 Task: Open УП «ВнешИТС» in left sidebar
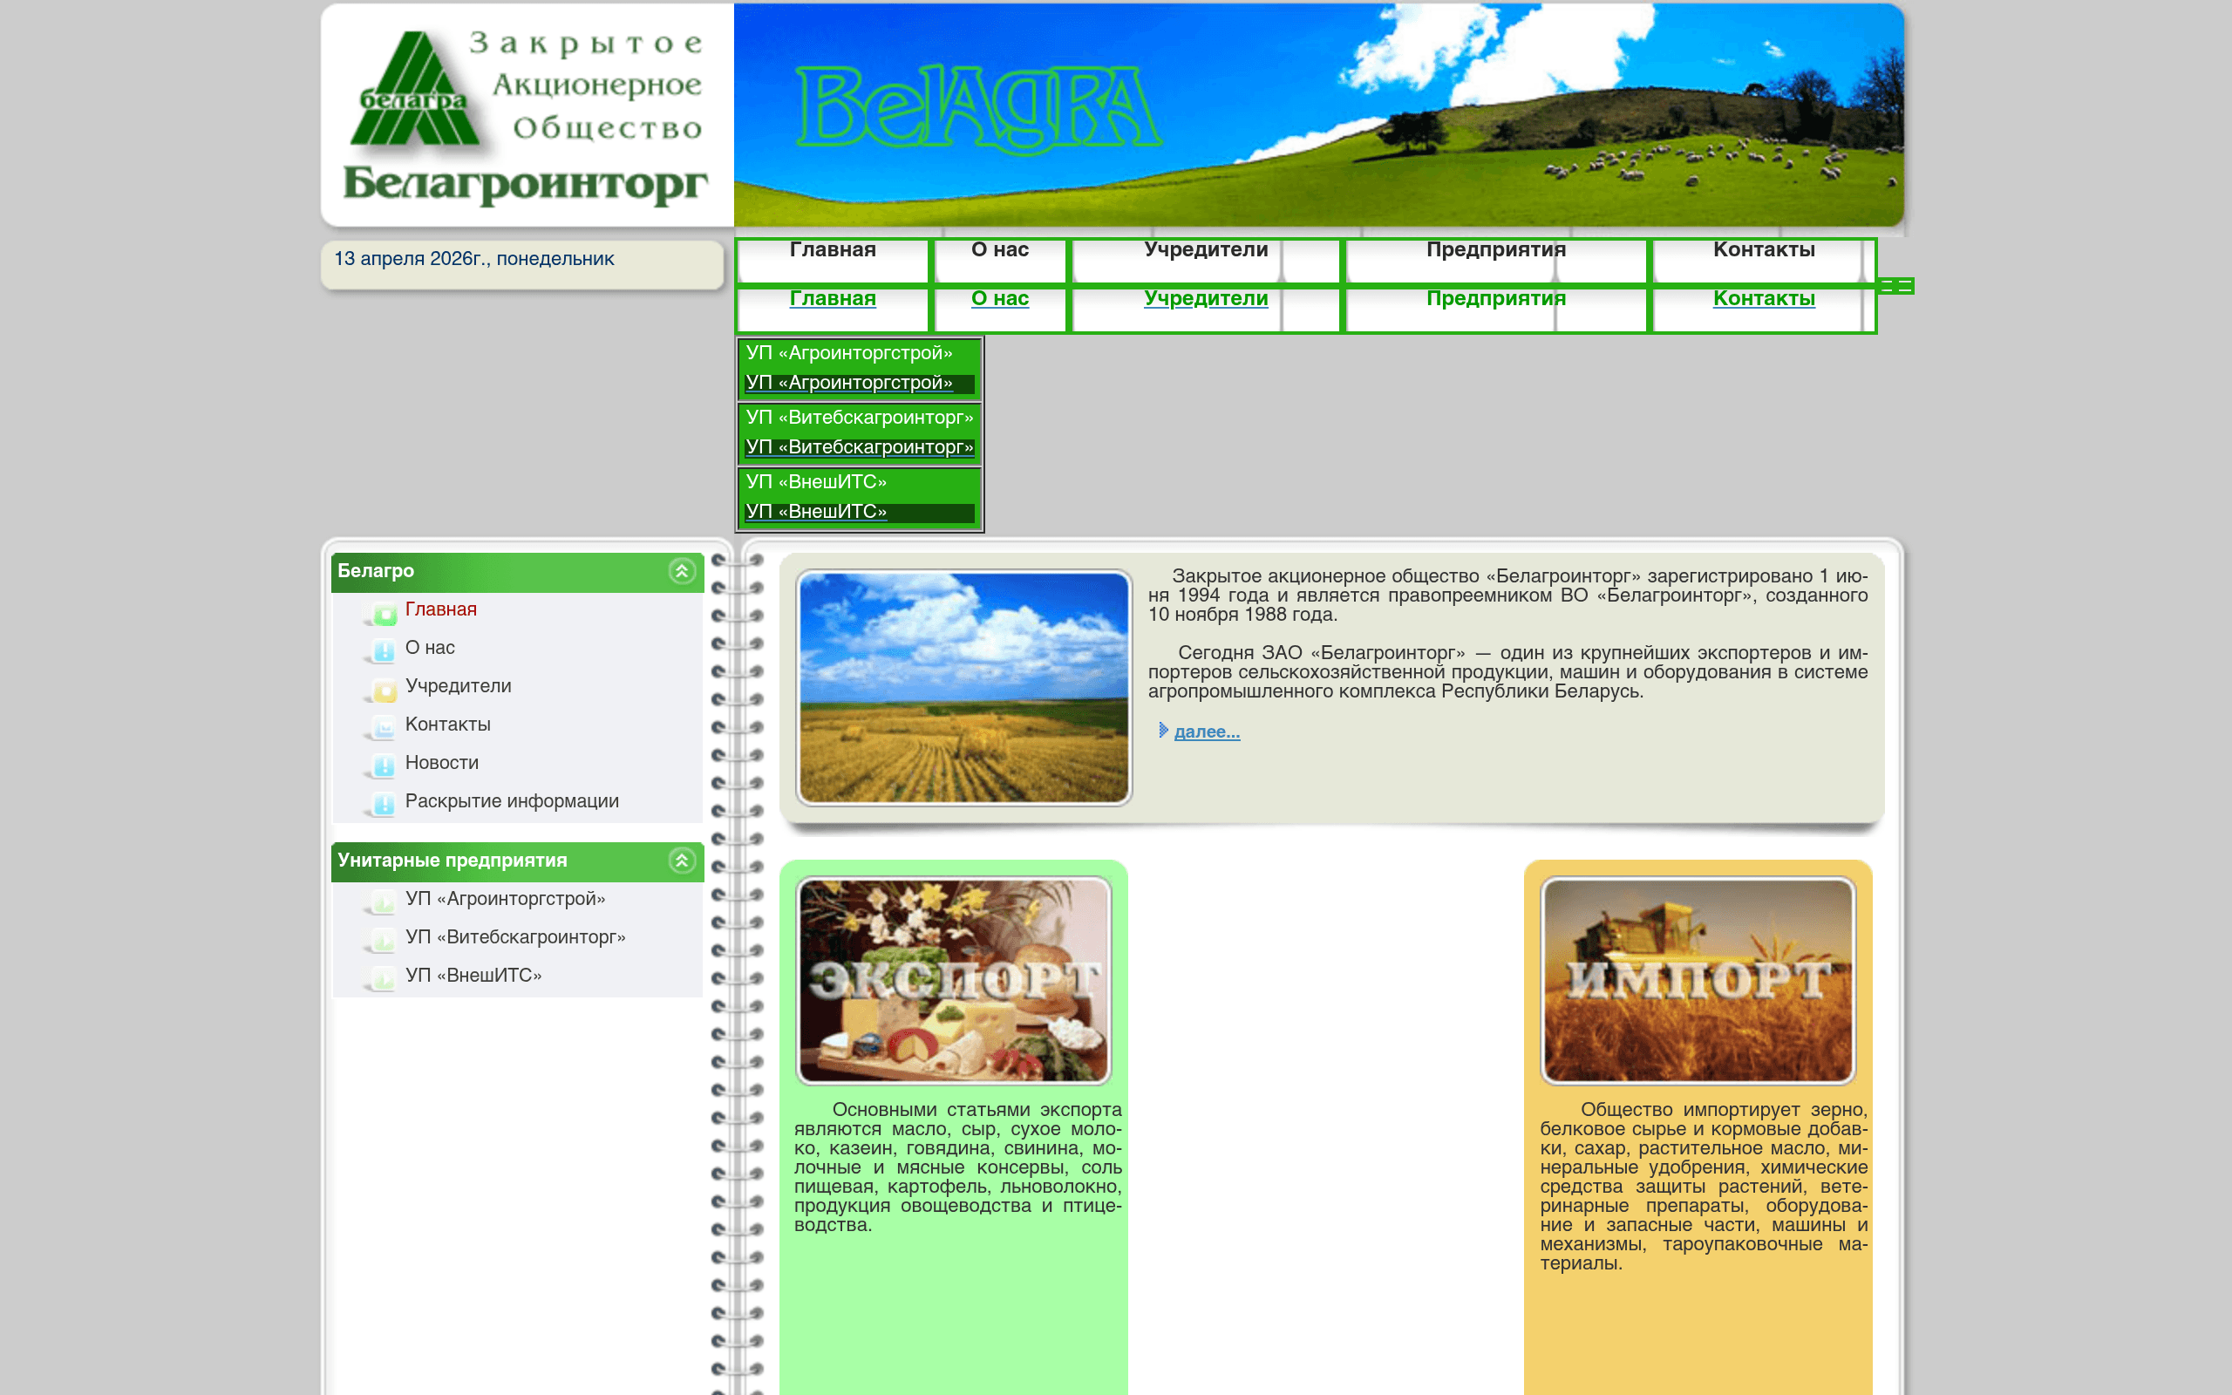tap(473, 976)
